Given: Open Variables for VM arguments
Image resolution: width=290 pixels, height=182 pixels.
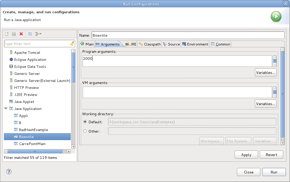Looking at the screenshot, I should (x=266, y=104).
